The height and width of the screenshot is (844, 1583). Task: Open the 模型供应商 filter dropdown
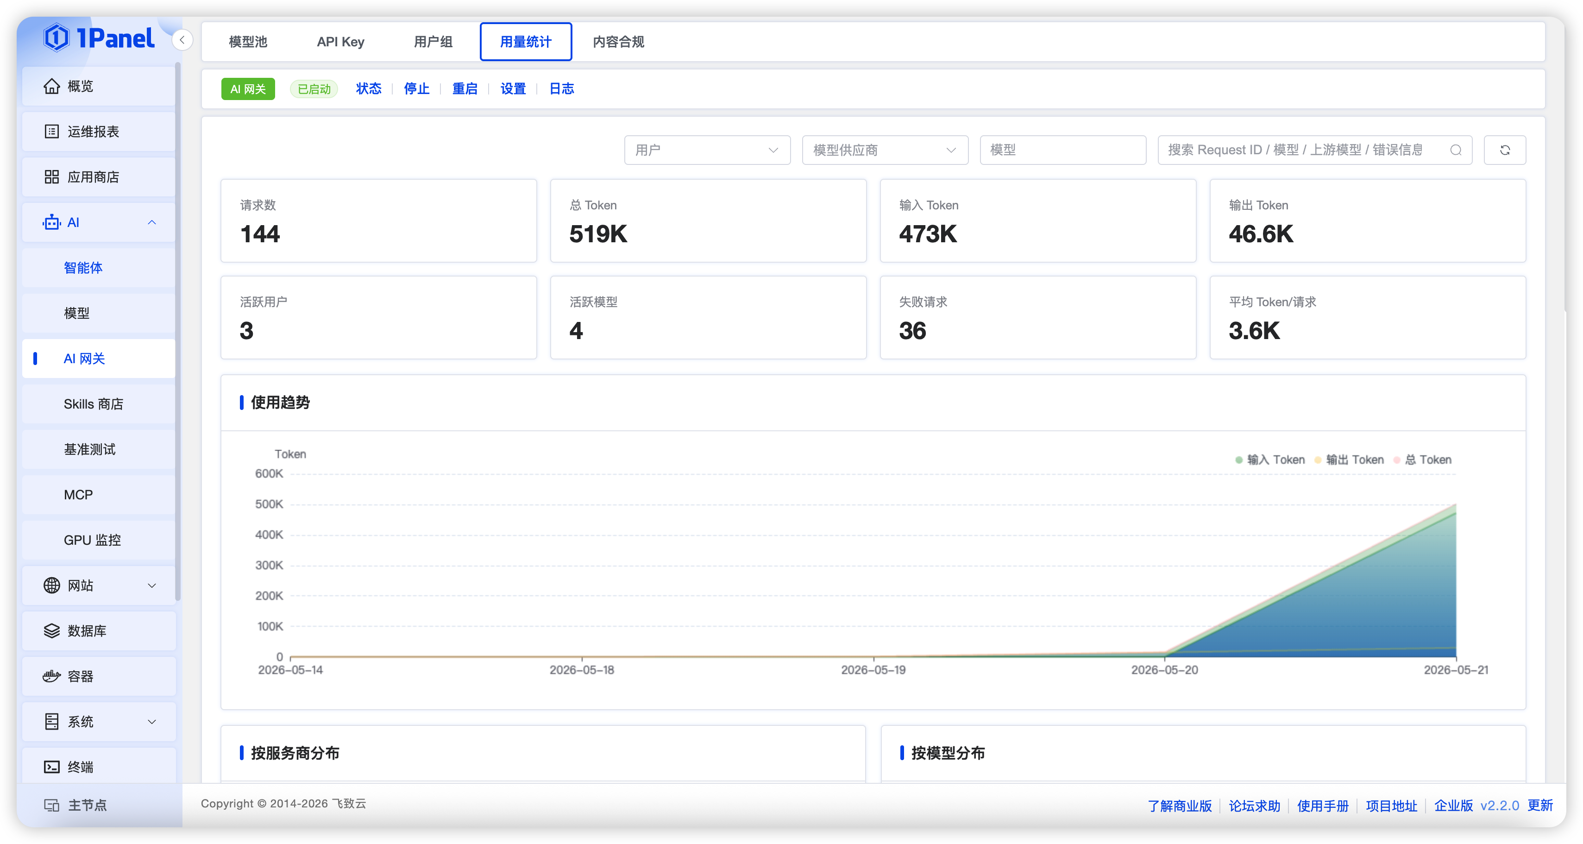click(x=885, y=150)
